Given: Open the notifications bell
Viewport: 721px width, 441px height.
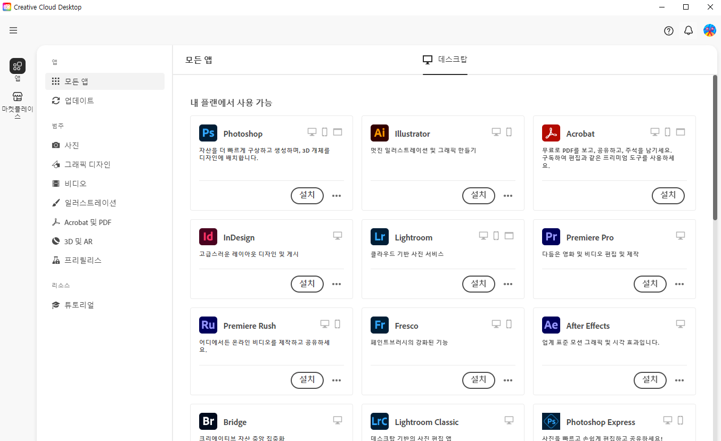Looking at the screenshot, I should (x=688, y=30).
